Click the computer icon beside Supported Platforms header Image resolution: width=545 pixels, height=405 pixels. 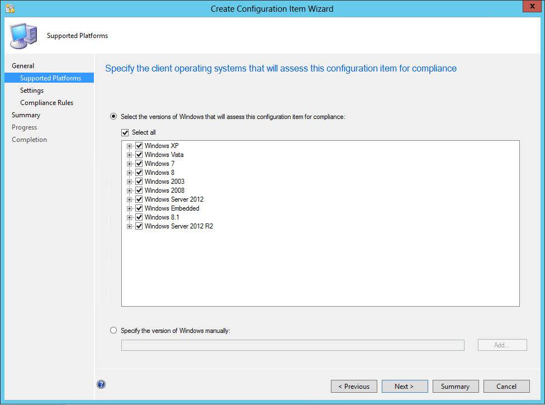click(x=23, y=35)
